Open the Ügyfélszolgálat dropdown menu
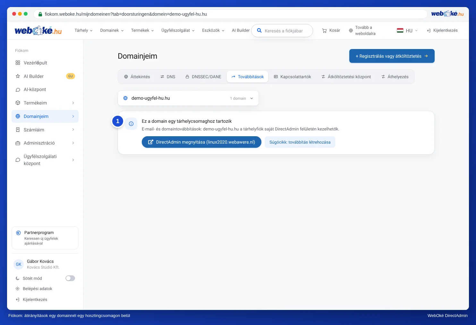The width and height of the screenshot is (476, 325). click(x=178, y=30)
